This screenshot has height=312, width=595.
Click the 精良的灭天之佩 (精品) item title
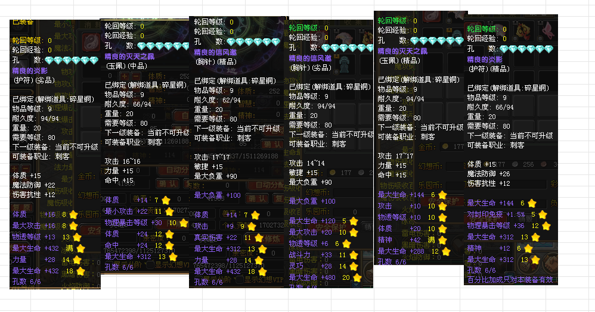click(x=405, y=51)
